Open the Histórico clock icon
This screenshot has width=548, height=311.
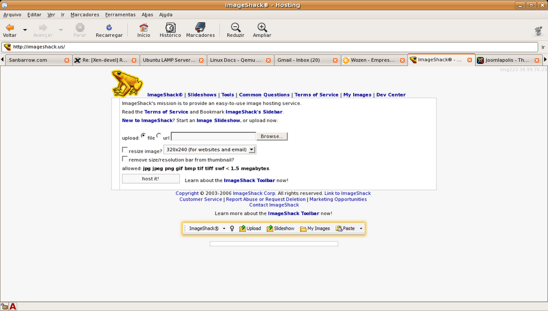170,27
